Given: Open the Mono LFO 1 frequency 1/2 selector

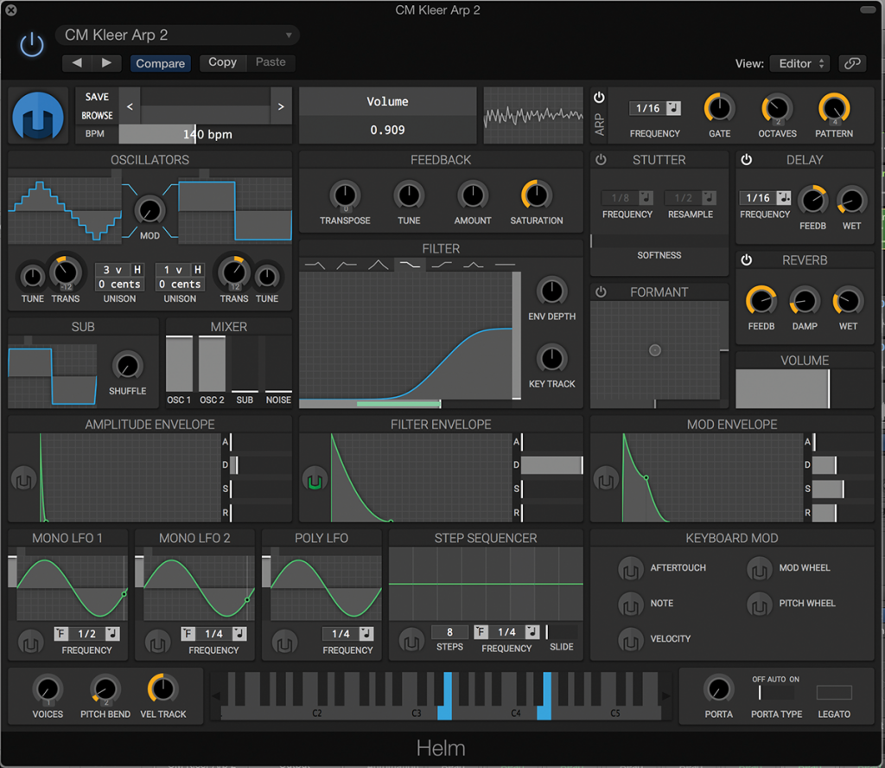Looking at the screenshot, I should [x=87, y=634].
